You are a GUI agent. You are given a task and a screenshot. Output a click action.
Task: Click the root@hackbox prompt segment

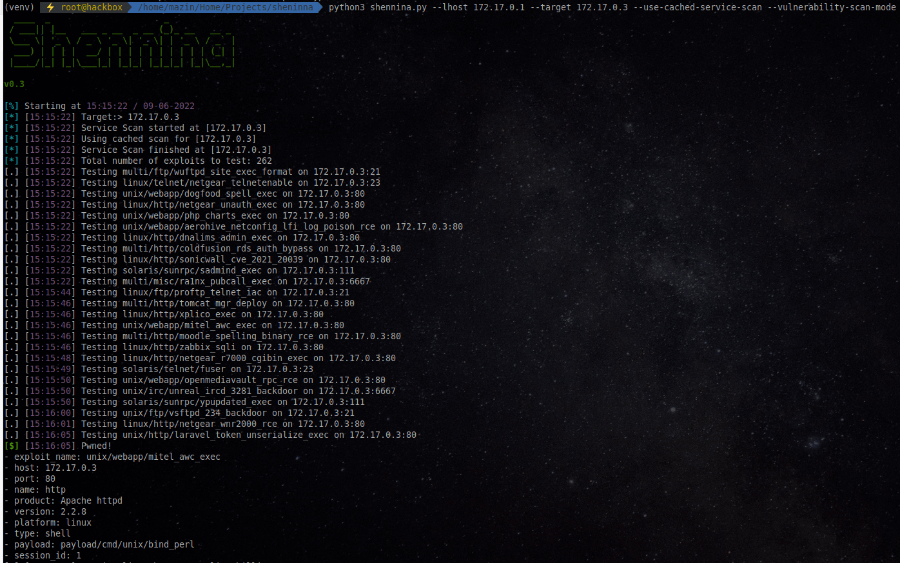(92, 7)
